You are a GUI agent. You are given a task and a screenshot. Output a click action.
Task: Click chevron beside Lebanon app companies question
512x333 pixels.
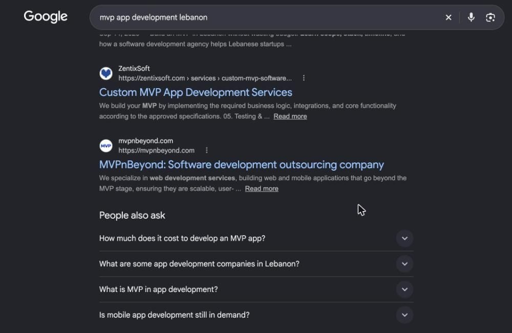pyautogui.click(x=404, y=264)
